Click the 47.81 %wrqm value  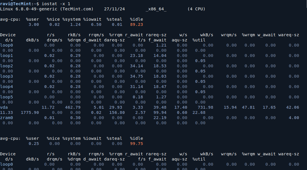tap(248, 107)
